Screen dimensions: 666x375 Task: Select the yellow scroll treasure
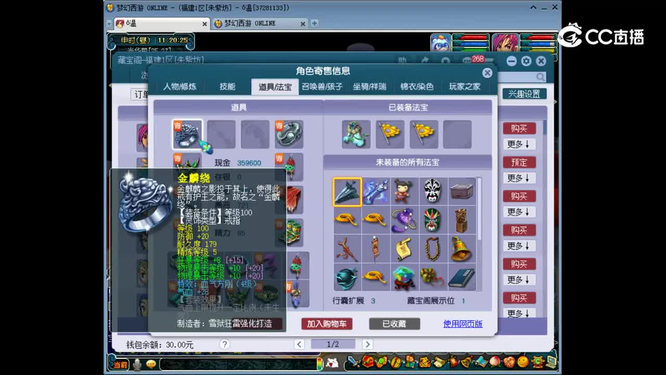404,249
